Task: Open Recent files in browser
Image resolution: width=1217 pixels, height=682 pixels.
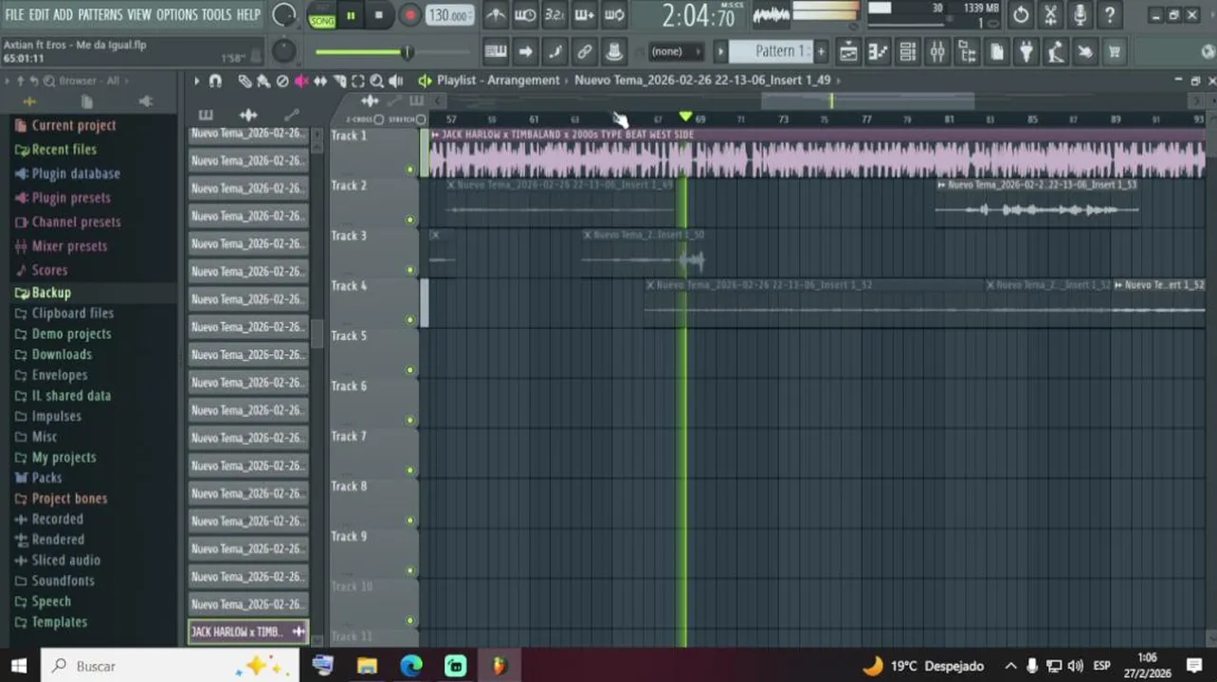Action: (x=64, y=150)
